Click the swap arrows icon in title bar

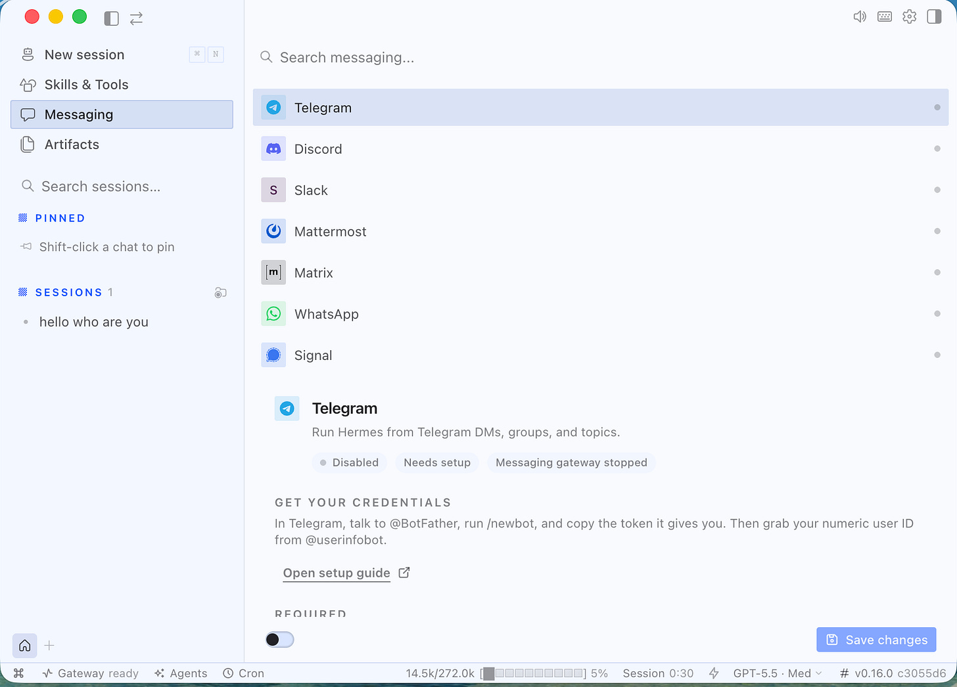coord(136,18)
